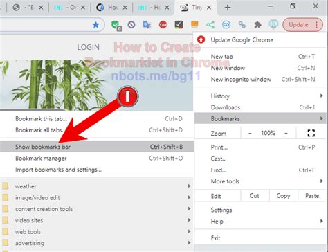Choose New tab from the menu
328x252 pixels.
coord(260,57)
